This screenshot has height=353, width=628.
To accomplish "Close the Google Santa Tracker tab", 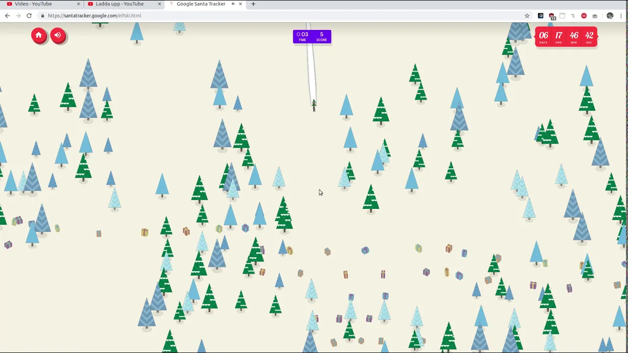I will point(241,4).
